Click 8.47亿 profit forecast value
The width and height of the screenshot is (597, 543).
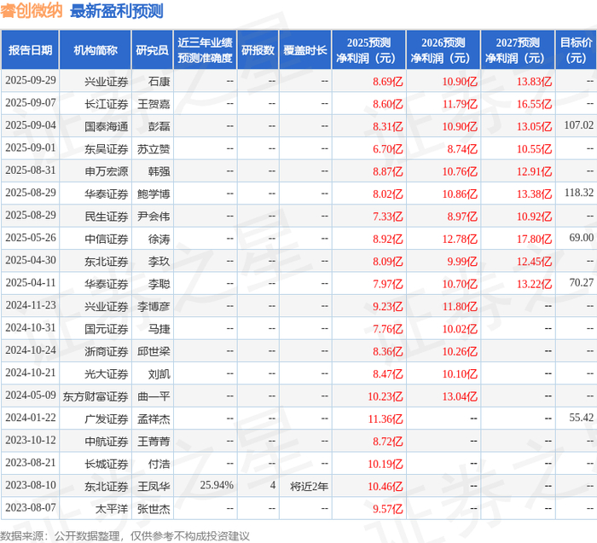pos(387,373)
